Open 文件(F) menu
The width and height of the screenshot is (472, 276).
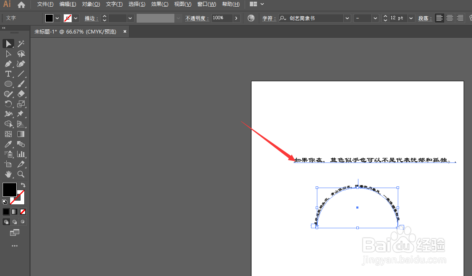click(45, 4)
